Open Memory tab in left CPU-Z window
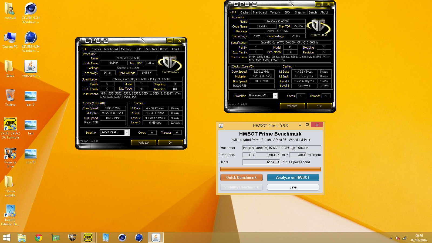 [x=126, y=49]
